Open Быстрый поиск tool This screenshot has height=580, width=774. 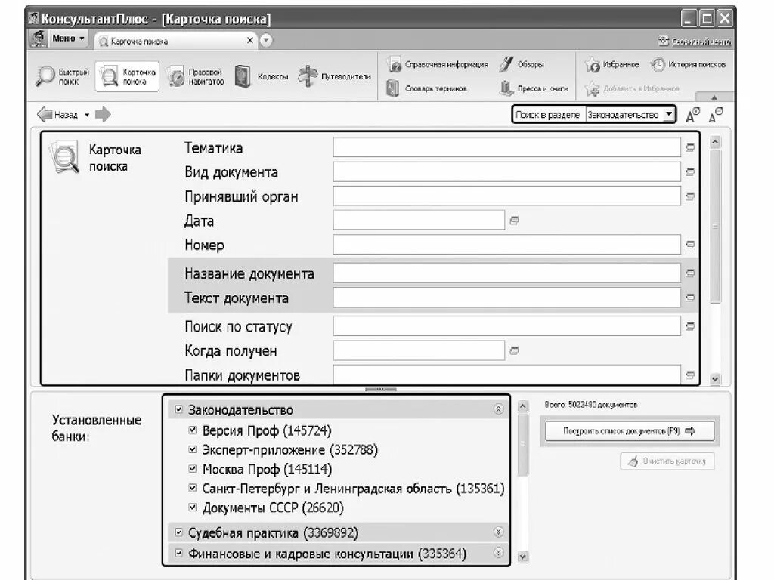coord(63,76)
